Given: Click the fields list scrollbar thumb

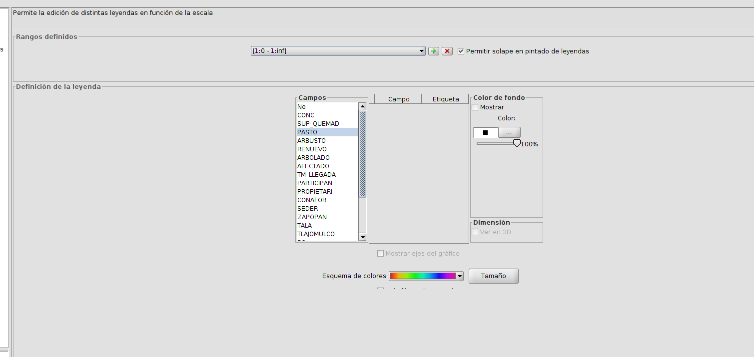Looking at the screenshot, I should coord(363,154).
